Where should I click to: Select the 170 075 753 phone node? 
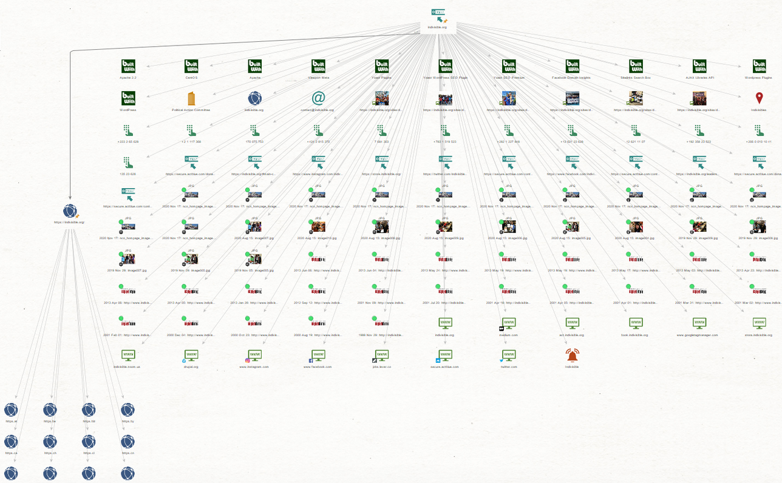pos(255,130)
